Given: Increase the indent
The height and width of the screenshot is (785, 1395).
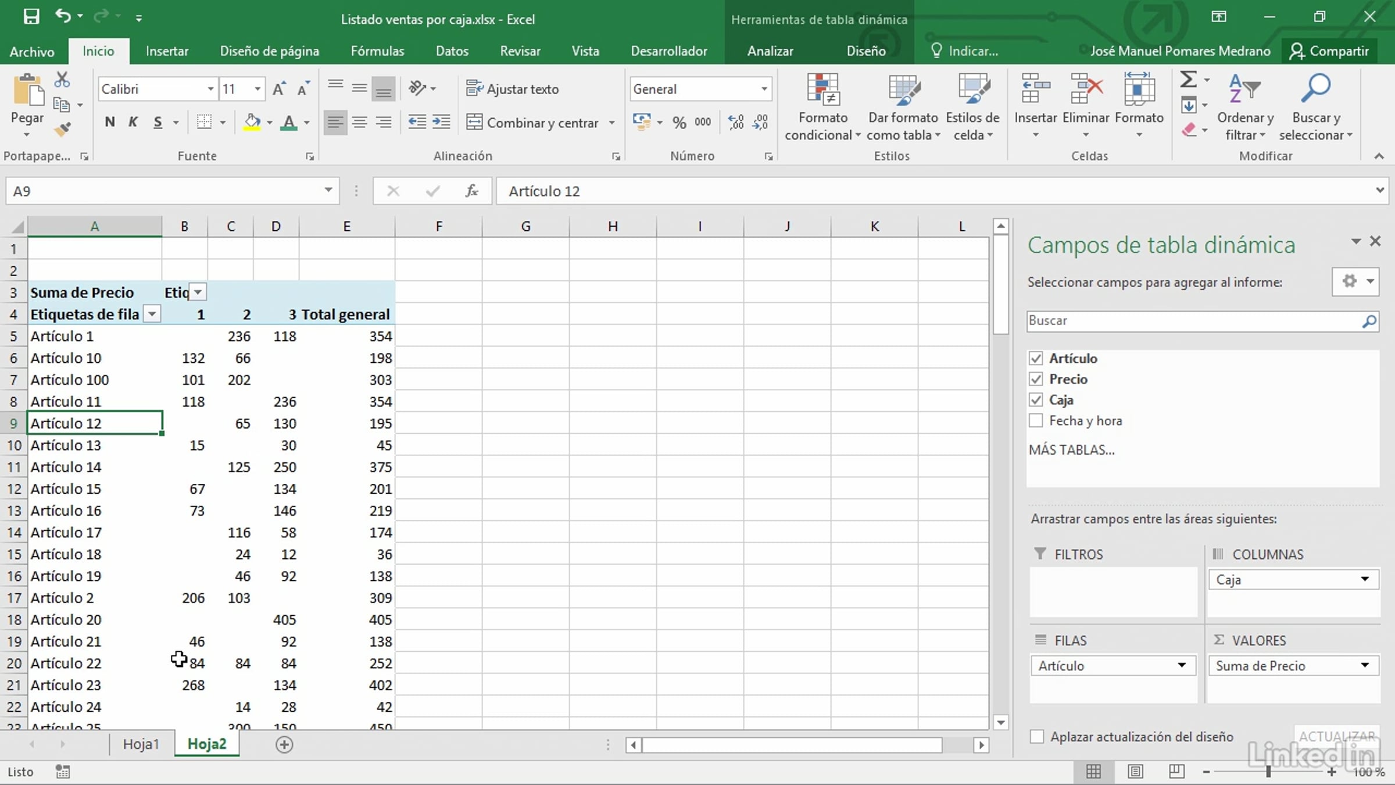Looking at the screenshot, I should pos(441,122).
